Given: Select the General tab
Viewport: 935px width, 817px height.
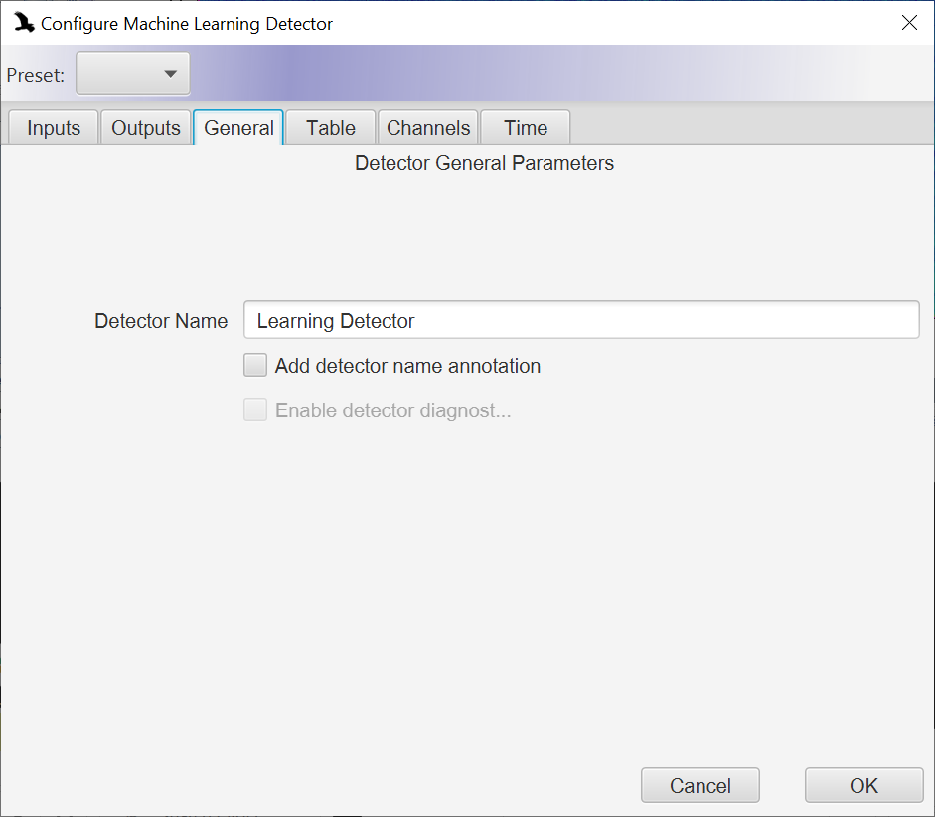Looking at the screenshot, I should pos(238,127).
